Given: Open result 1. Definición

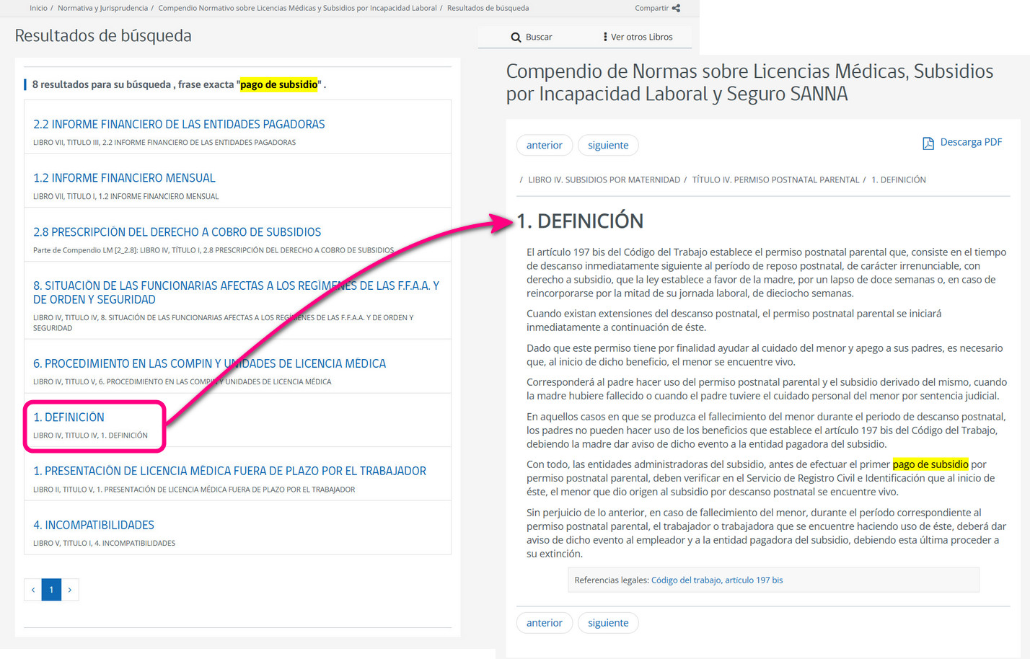Looking at the screenshot, I should 69,417.
